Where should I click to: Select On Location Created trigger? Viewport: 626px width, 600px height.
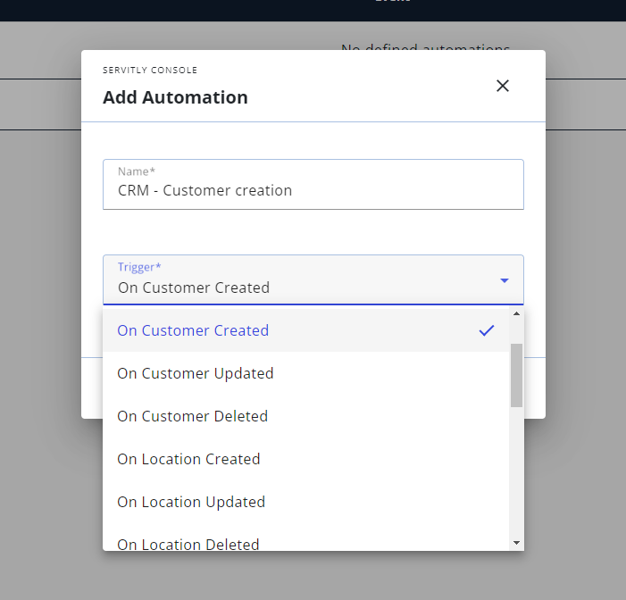[188, 459]
